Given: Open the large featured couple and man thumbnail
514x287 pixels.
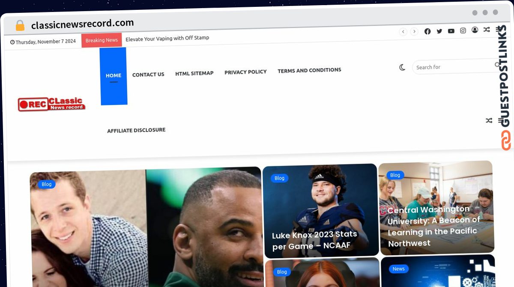Looking at the screenshot, I should coord(146,227).
